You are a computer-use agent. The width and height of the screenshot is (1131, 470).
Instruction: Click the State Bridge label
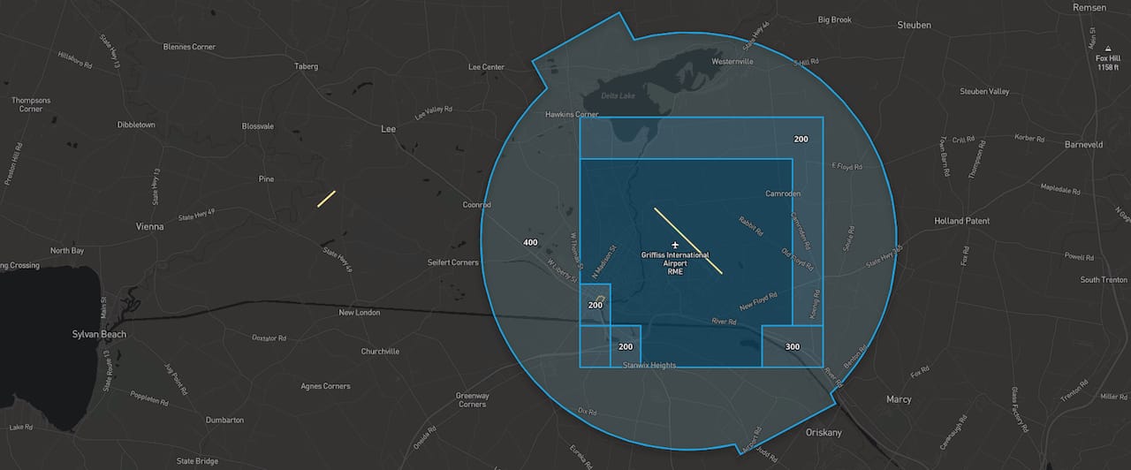click(197, 460)
